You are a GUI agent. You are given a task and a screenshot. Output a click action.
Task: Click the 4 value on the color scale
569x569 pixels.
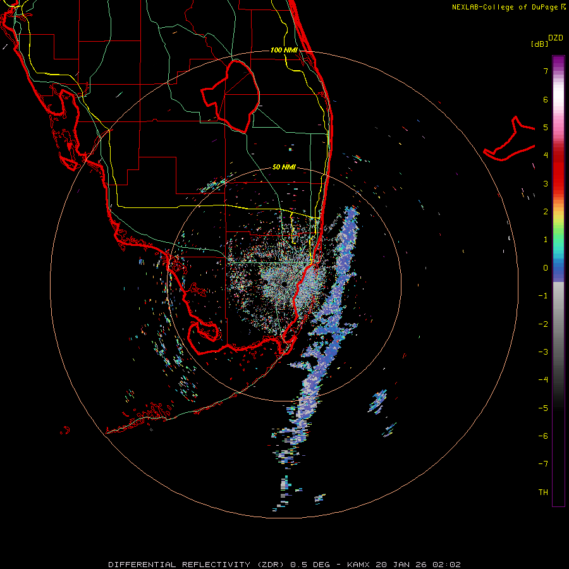546,156
